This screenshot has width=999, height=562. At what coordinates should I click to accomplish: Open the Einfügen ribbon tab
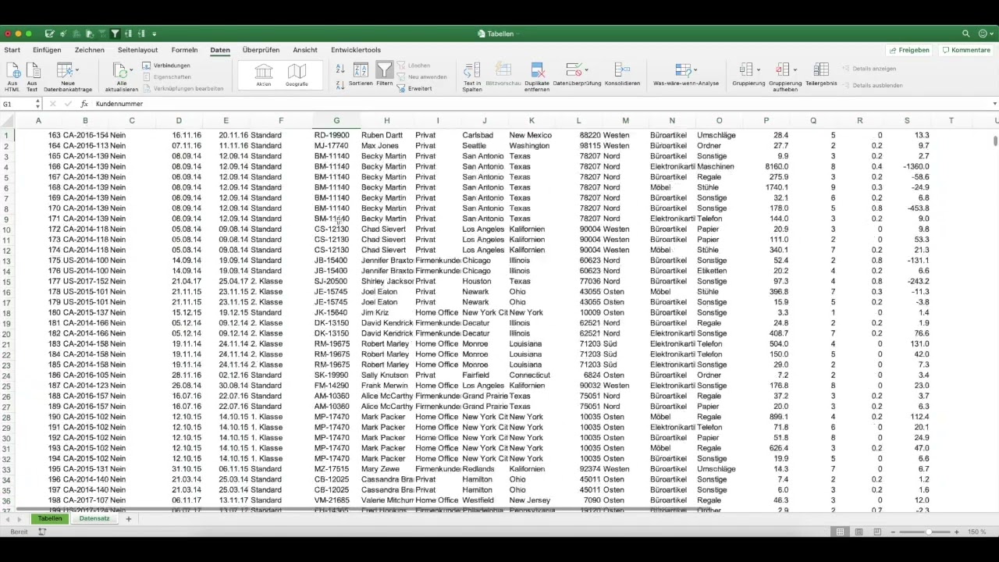47,50
